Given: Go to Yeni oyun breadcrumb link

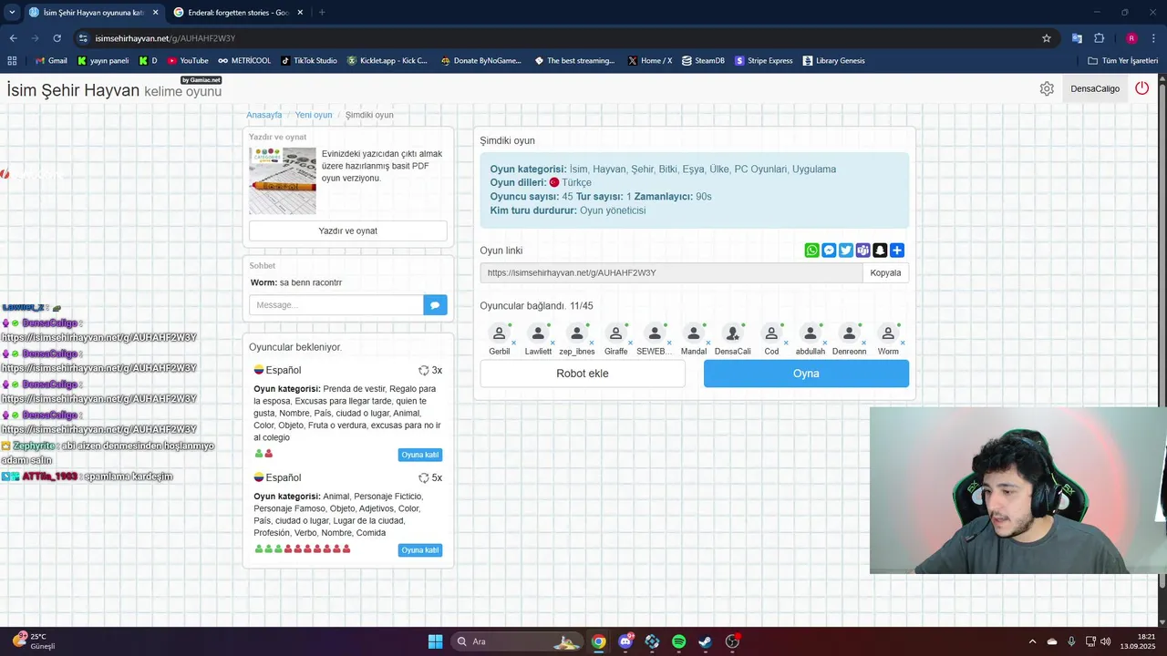Looking at the screenshot, I should tap(314, 115).
